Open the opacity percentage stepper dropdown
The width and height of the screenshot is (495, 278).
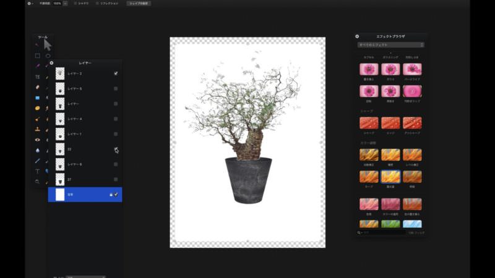point(65,3)
